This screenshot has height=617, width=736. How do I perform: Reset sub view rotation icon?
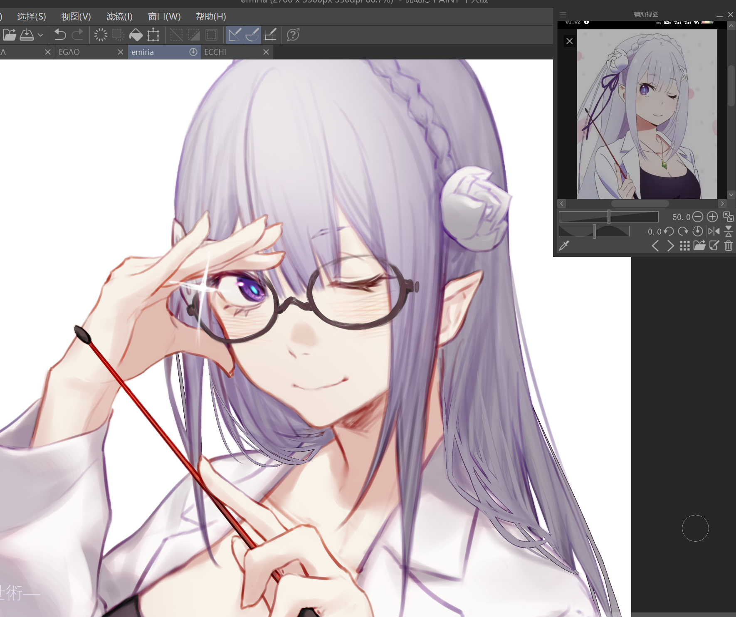pos(698,231)
